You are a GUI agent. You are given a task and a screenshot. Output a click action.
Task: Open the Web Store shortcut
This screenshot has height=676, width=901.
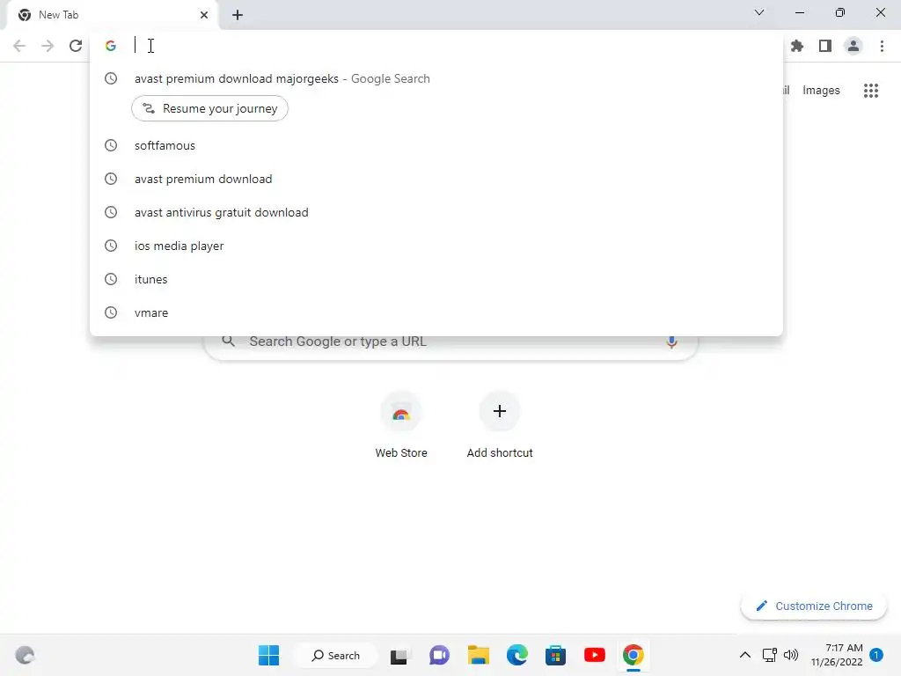pyautogui.click(x=401, y=424)
